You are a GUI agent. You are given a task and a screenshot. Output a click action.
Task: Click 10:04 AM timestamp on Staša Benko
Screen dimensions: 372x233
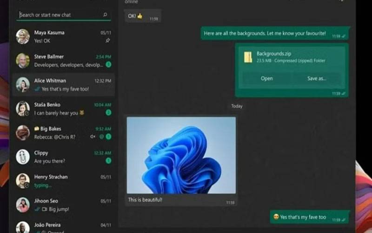pyautogui.click(x=102, y=105)
